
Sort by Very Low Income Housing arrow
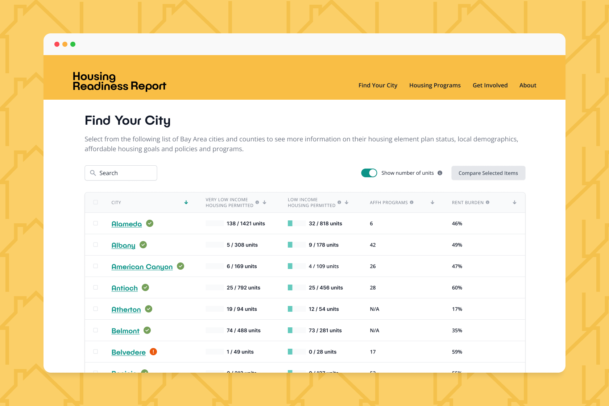[x=265, y=202]
